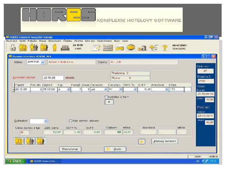
Task: Click the Číslo rez field with 37
Action: click(205, 71)
